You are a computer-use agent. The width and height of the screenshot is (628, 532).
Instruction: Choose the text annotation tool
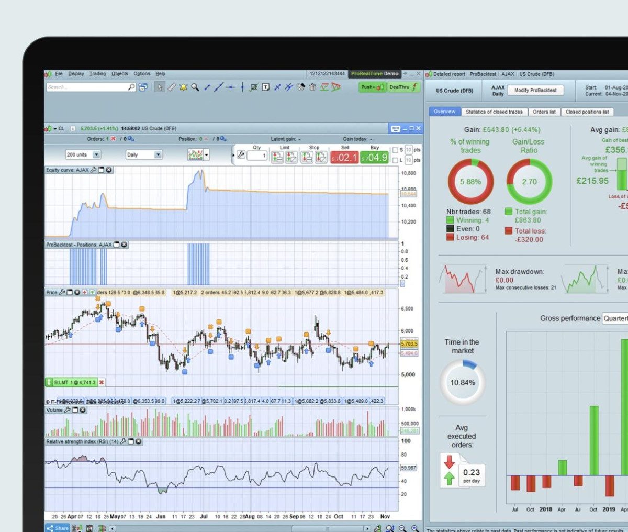click(266, 87)
